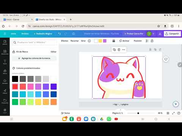
Task: Open a new browser tab
Action: click(71, 20)
